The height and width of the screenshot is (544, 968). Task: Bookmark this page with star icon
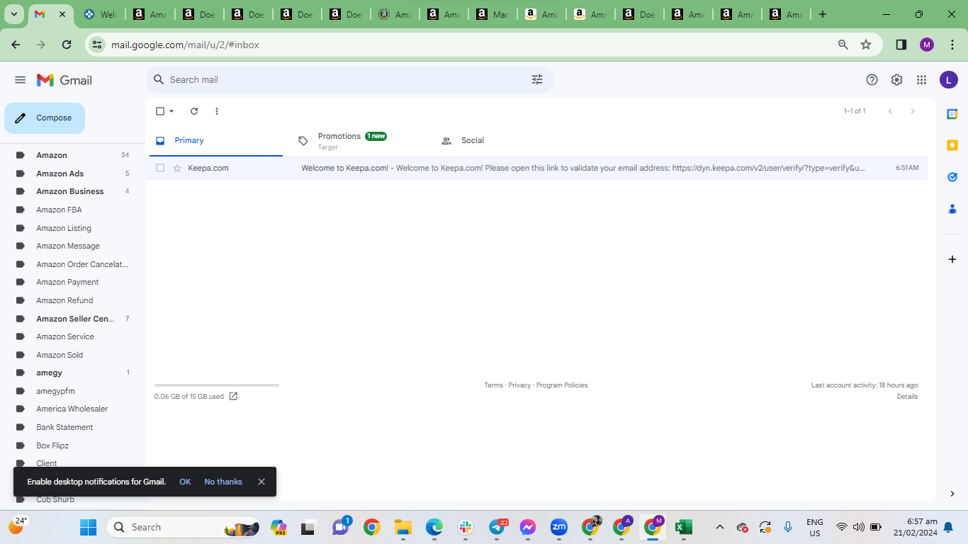click(x=866, y=45)
